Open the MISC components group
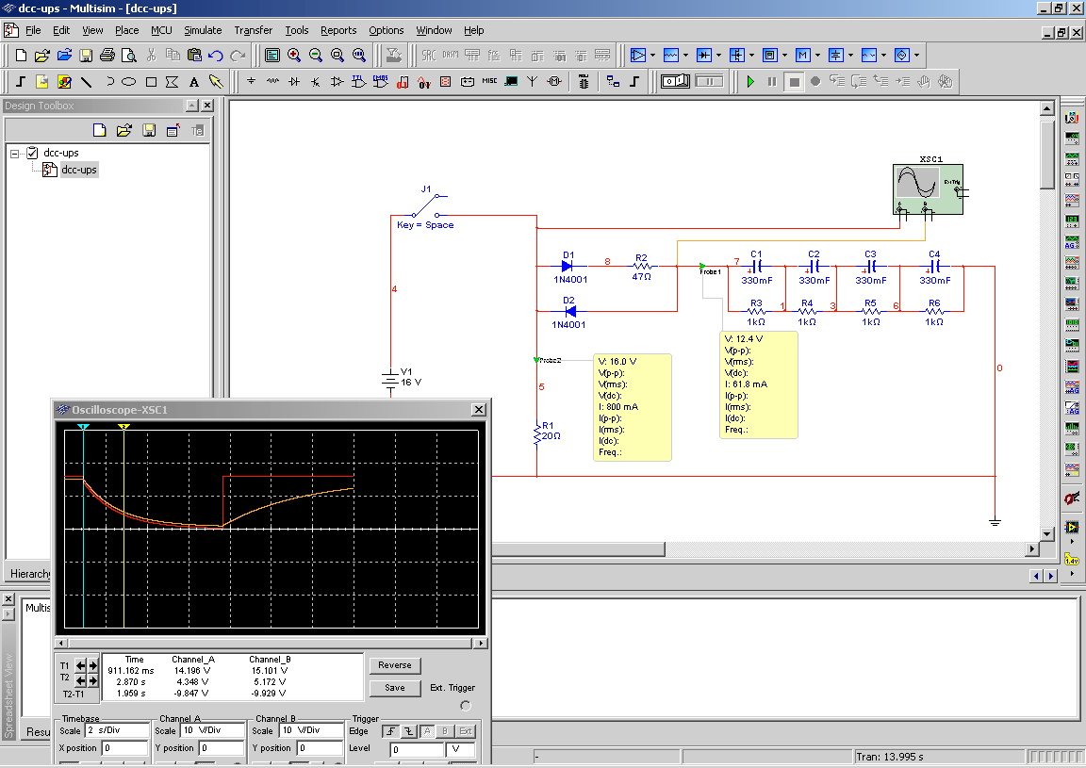1086x768 pixels. (489, 82)
